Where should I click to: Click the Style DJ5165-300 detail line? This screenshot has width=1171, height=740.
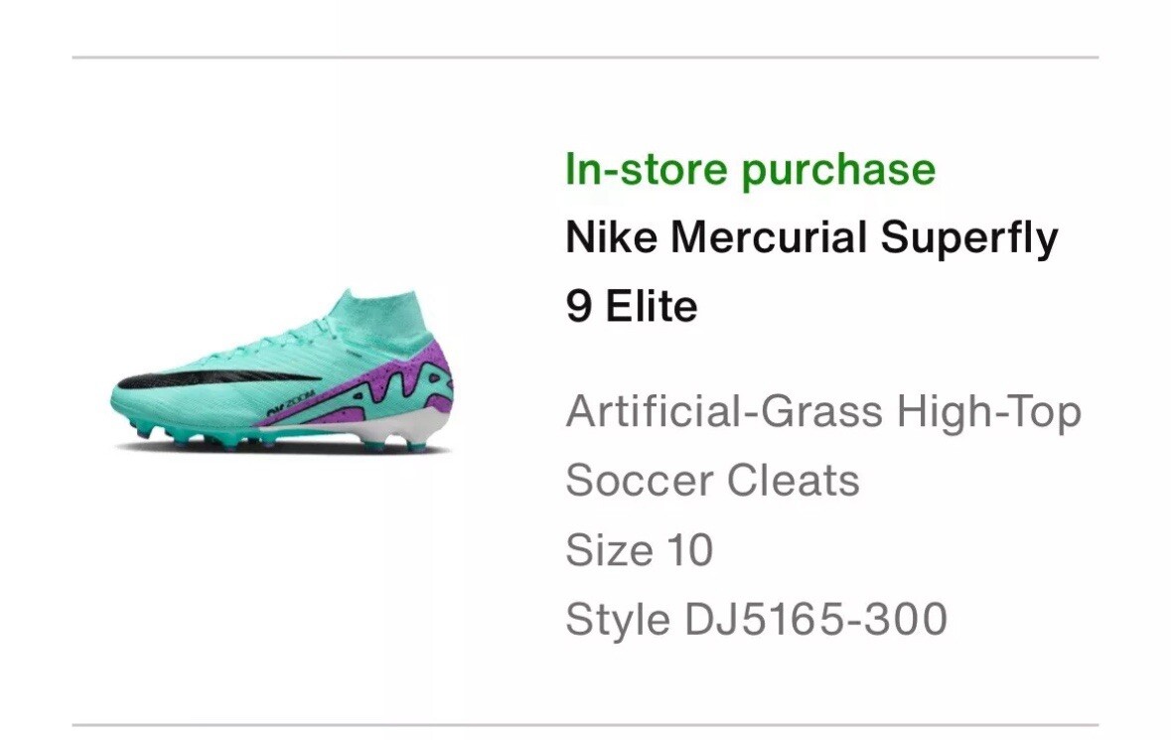tap(757, 619)
